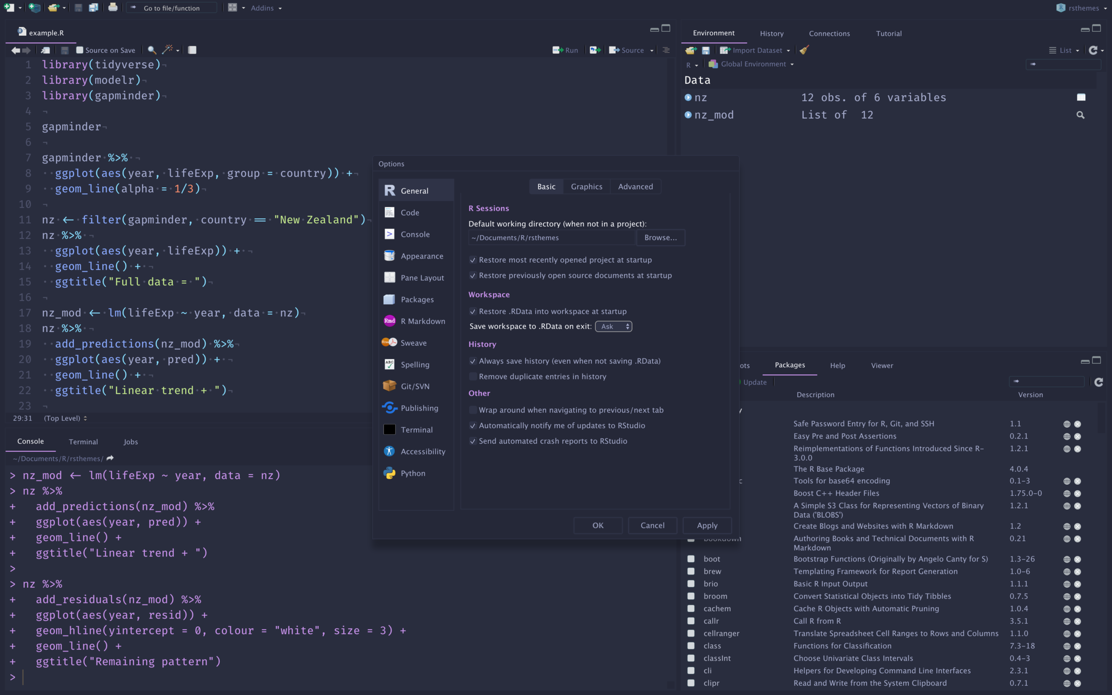The height and width of the screenshot is (695, 1112).
Task: Click the Refresh packages icon
Action: [1101, 382]
